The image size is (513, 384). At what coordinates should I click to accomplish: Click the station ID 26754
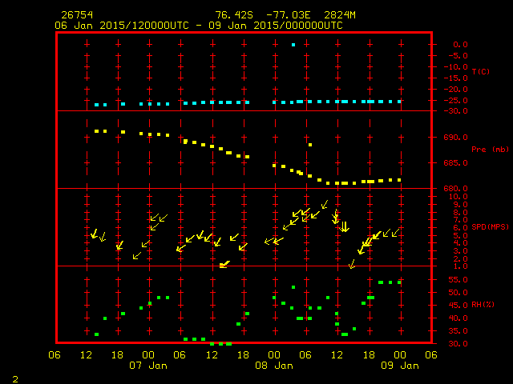(77, 15)
